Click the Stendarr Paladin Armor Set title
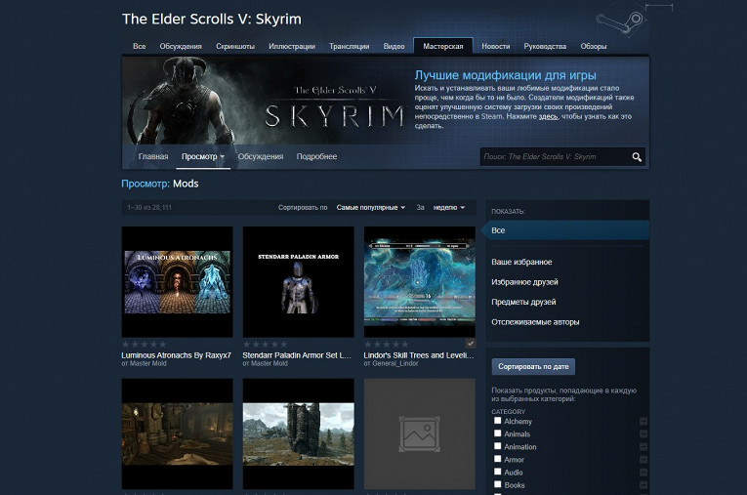The image size is (747, 495). tap(297, 355)
